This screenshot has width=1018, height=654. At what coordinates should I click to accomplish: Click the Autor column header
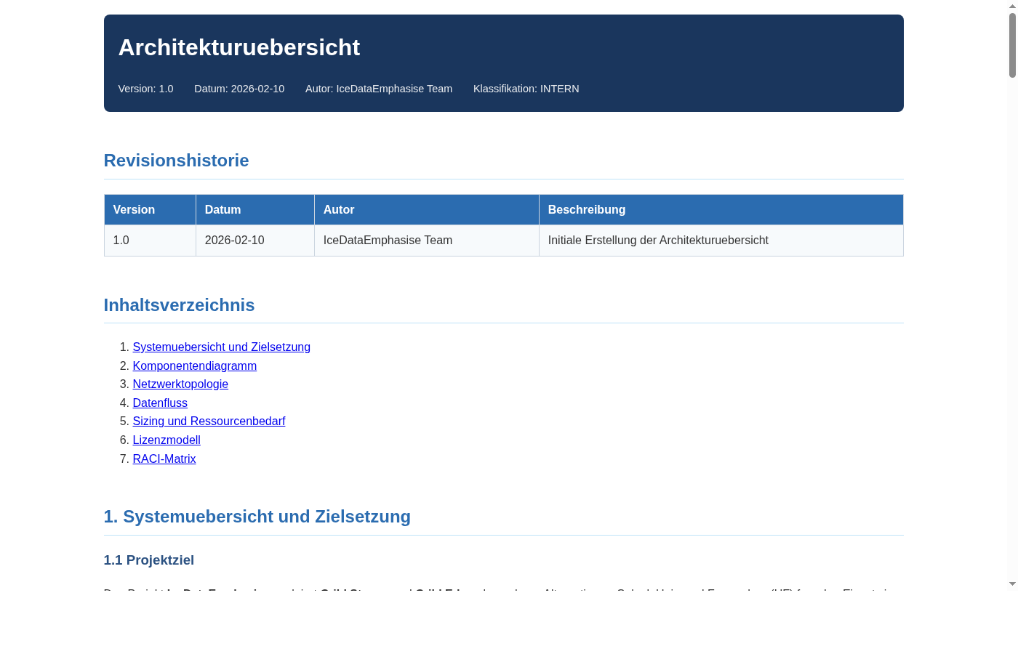click(339, 209)
